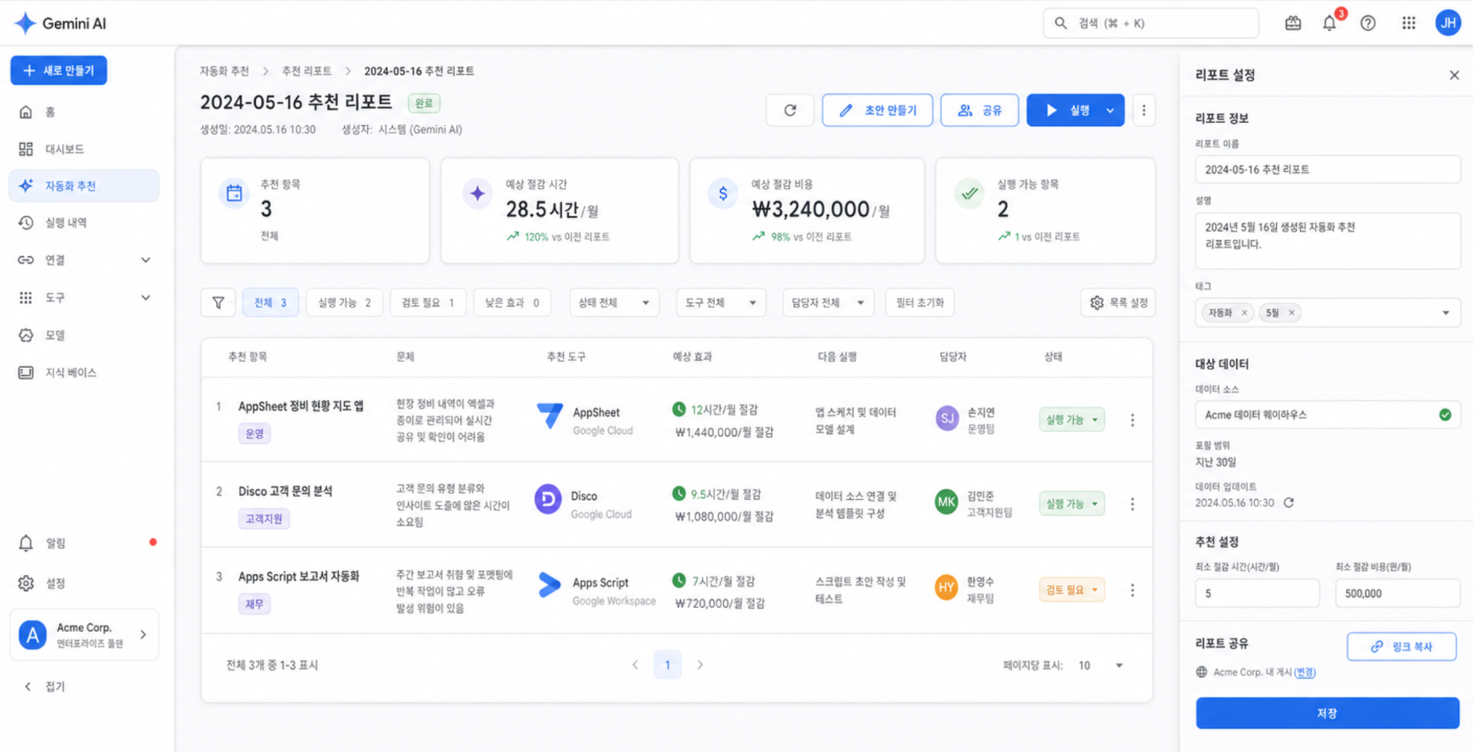Open the 태그 dropdown arrow
Image resolution: width=1473 pixels, height=752 pixels.
(1445, 313)
